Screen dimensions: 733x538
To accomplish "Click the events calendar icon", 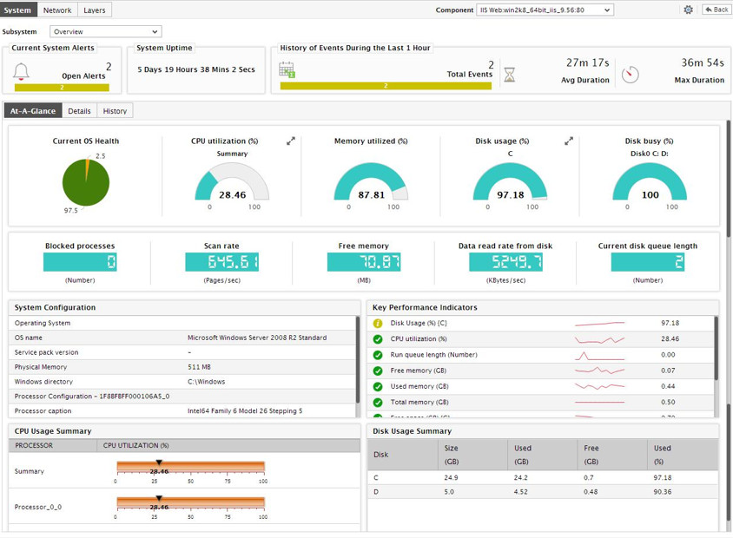I will tap(287, 70).
